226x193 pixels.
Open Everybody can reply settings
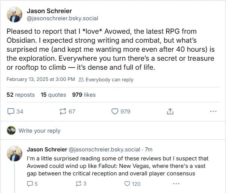(x=106, y=79)
